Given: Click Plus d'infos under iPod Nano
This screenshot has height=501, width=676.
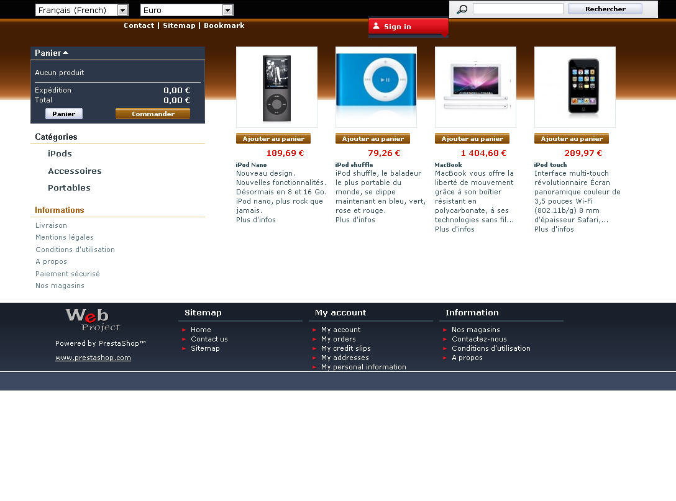Looking at the screenshot, I should tap(255, 220).
